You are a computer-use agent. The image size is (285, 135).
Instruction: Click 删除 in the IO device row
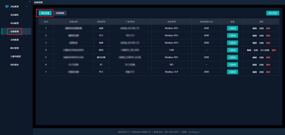pyautogui.click(x=268, y=65)
